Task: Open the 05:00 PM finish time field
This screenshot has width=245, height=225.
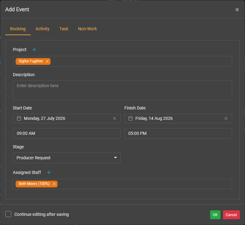Action: click(178, 133)
